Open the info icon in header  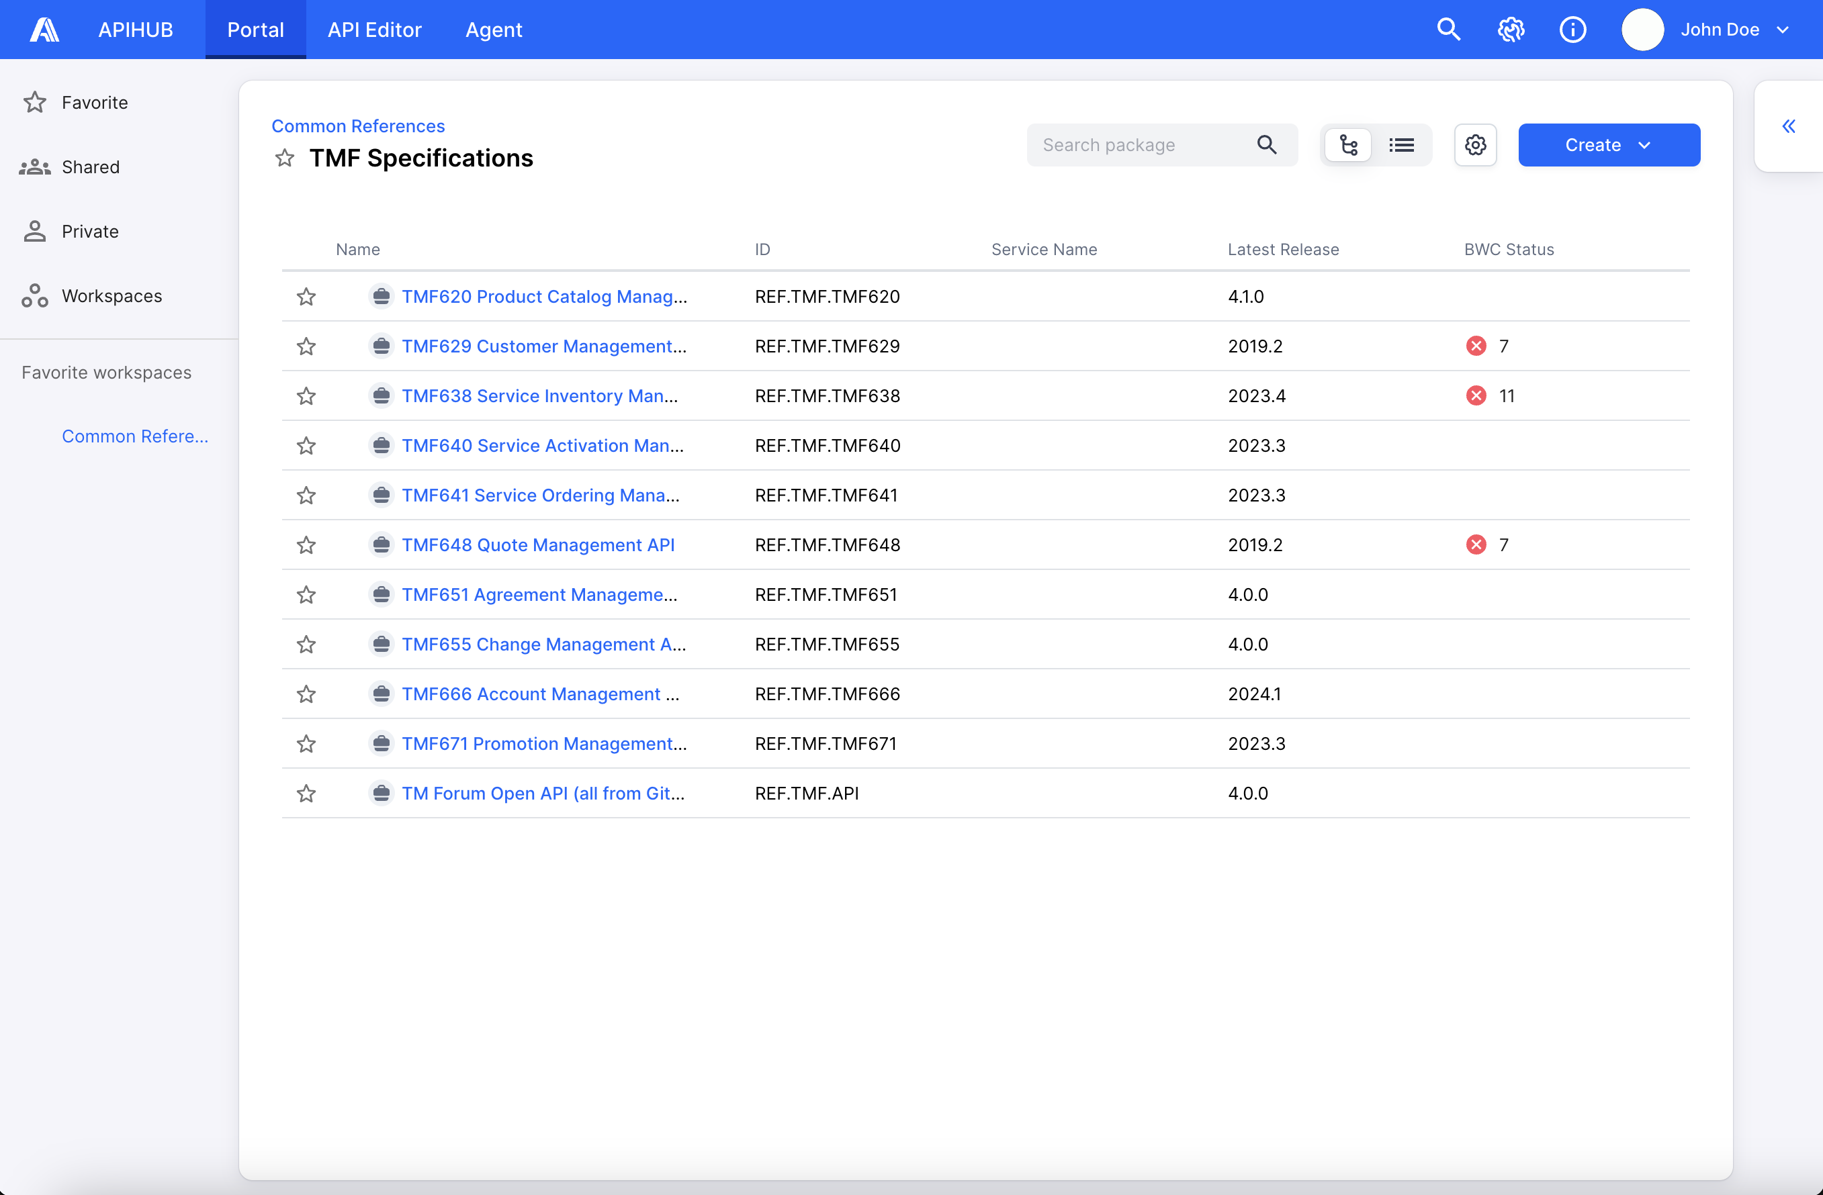(1572, 30)
